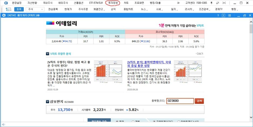Minimize the 재무차트 inner window

pyautogui.click(x=239, y=16)
